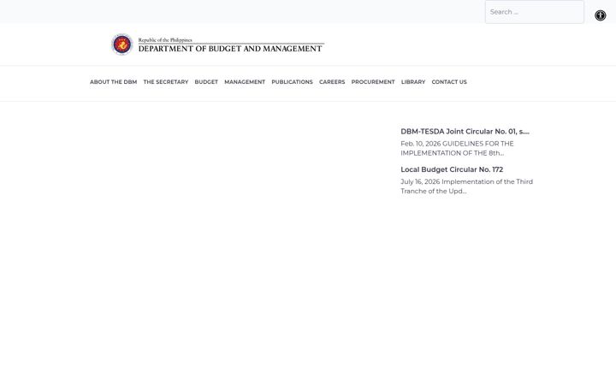
Task: Open the accessibility options icon
Action: [600, 15]
